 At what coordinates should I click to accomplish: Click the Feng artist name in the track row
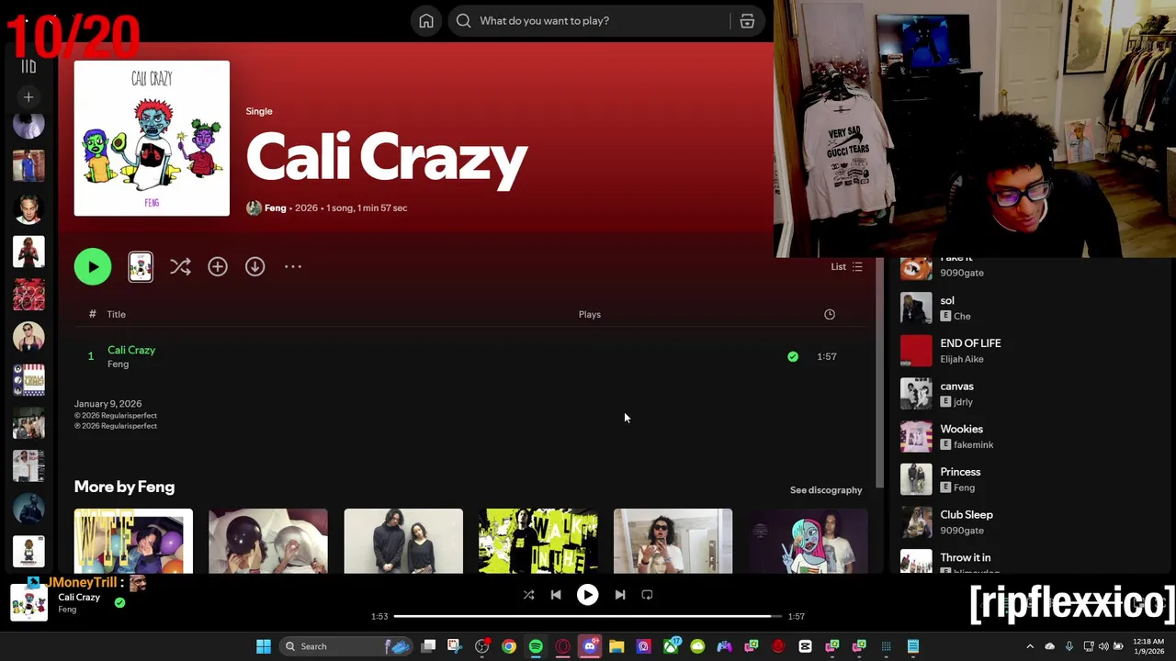coord(118,364)
